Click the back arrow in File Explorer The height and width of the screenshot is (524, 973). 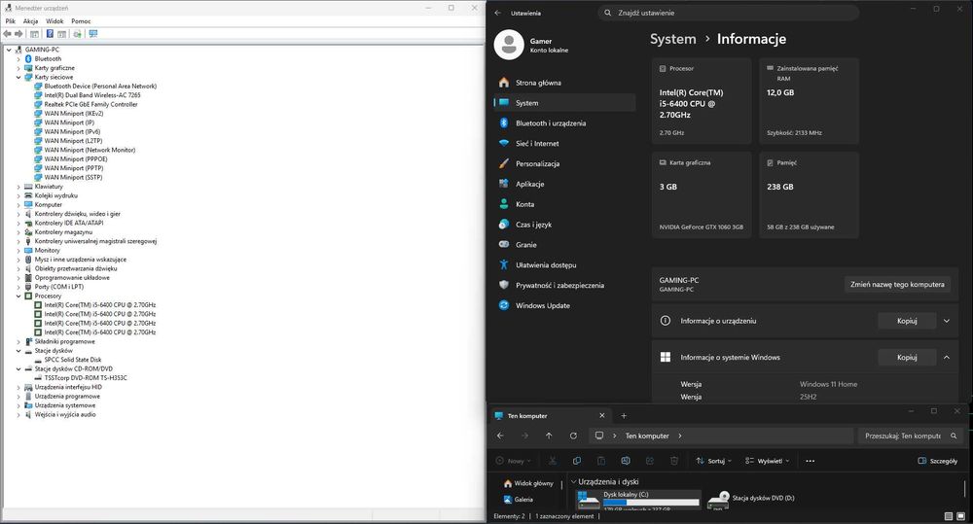[x=500, y=436]
